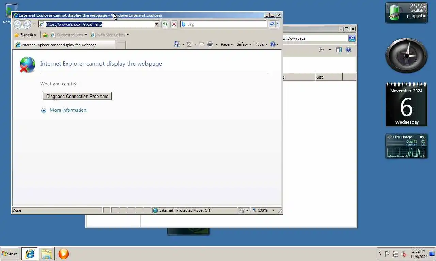Click the error globe icon on page
This screenshot has width=436, height=261.
(28, 65)
